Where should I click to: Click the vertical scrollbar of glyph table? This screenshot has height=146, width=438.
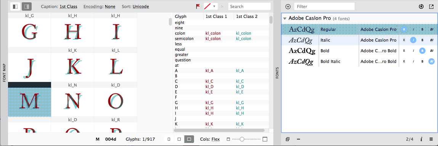[x=271, y=20]
